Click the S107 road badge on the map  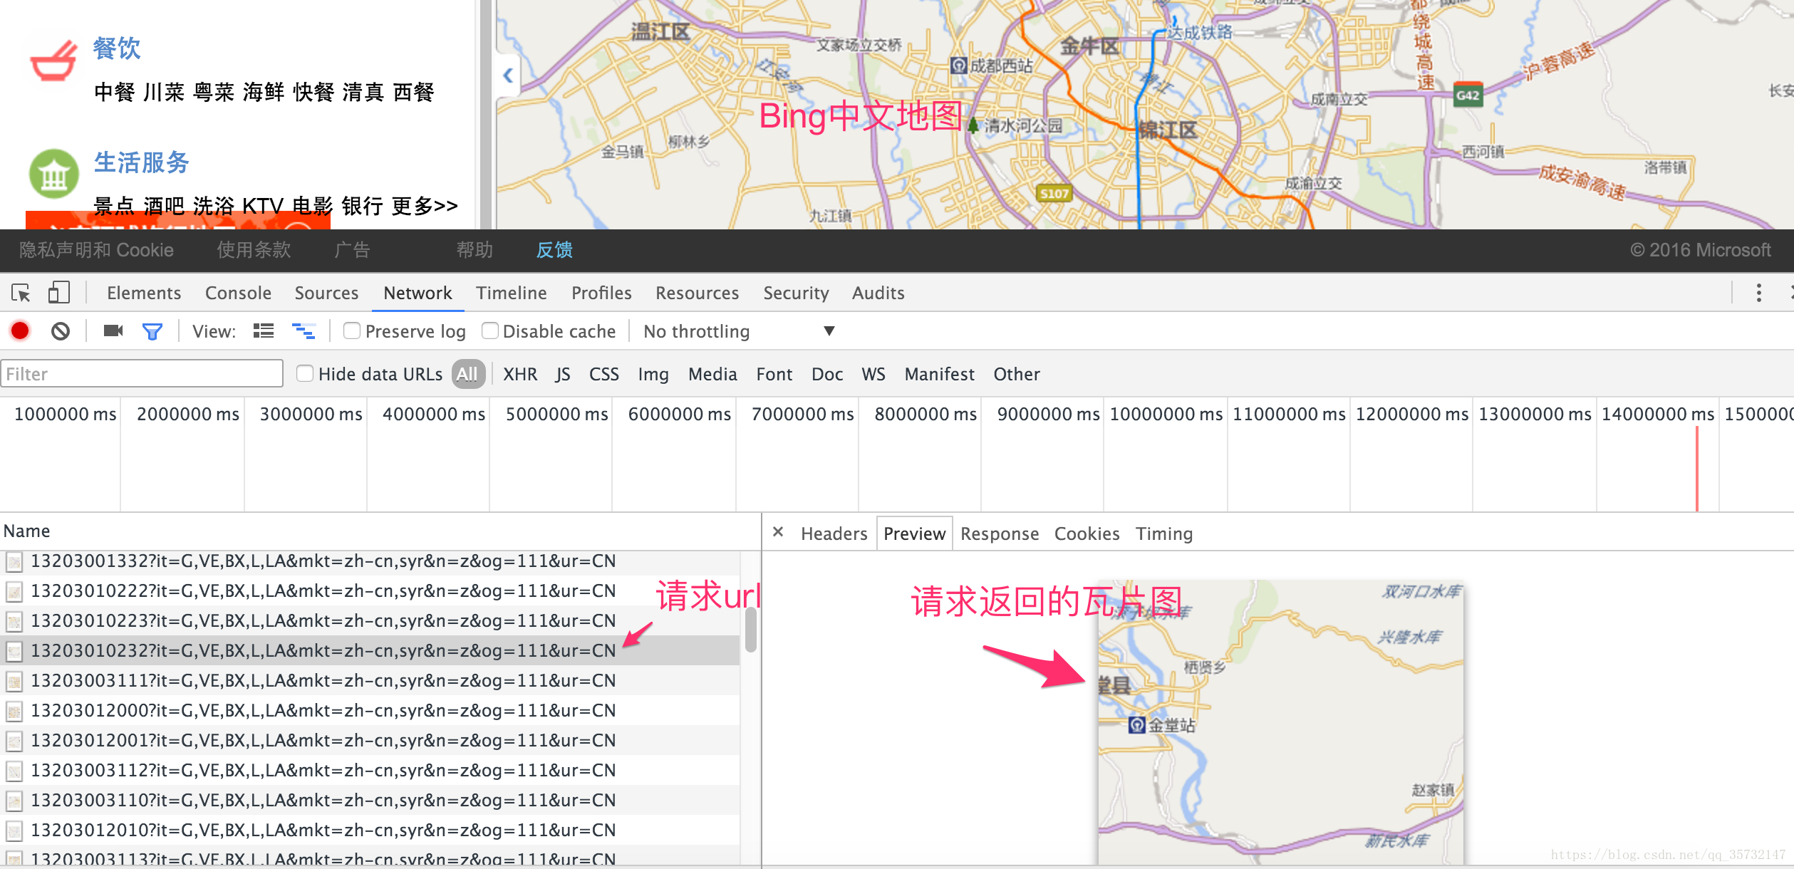1054,193
